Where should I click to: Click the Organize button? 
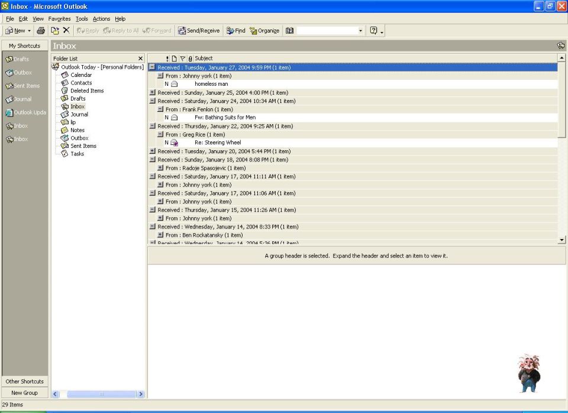(264, 30)
